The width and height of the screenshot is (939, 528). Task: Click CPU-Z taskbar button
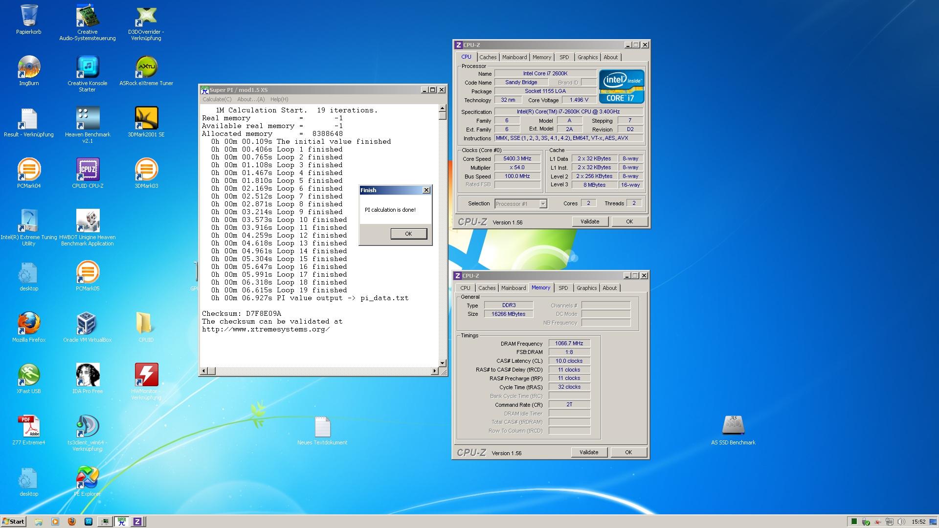click(137, 522)
